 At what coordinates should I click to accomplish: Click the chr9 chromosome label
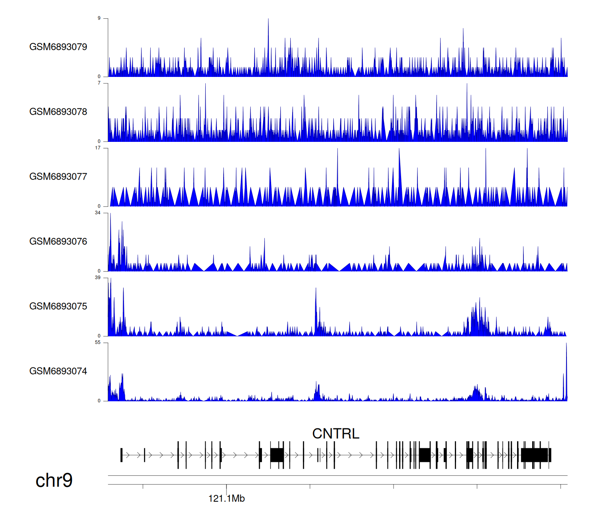click(x=54, y=480)
